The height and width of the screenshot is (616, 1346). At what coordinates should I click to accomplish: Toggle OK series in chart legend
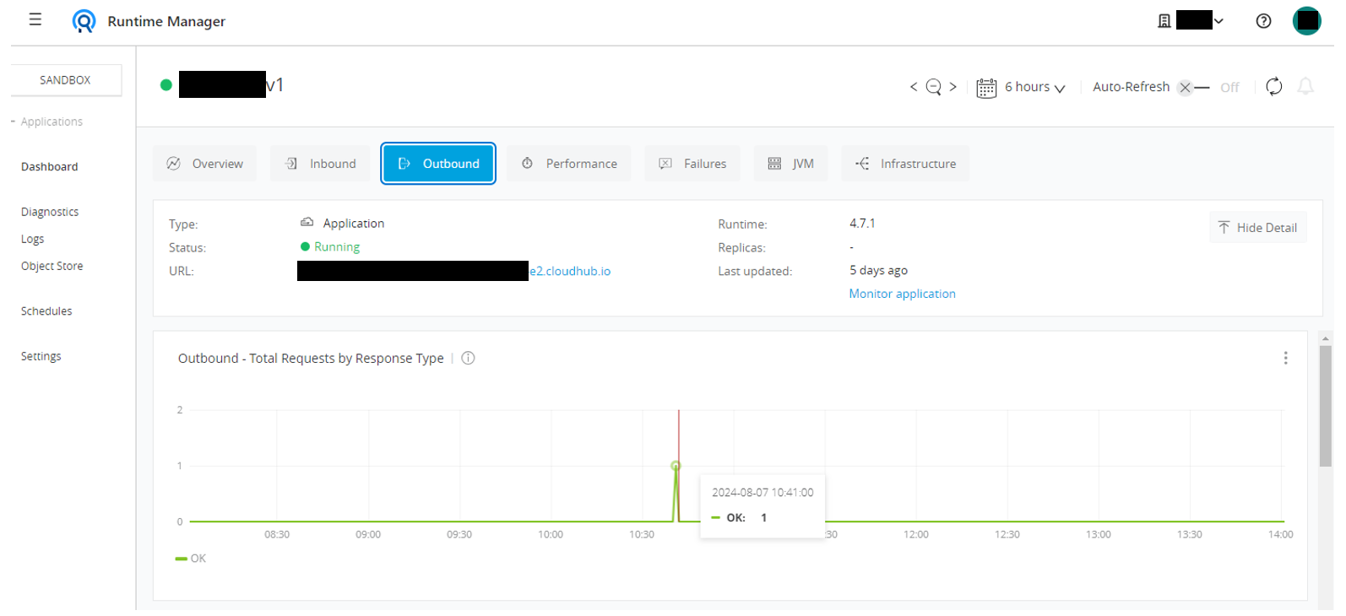(x=191, y=559)
